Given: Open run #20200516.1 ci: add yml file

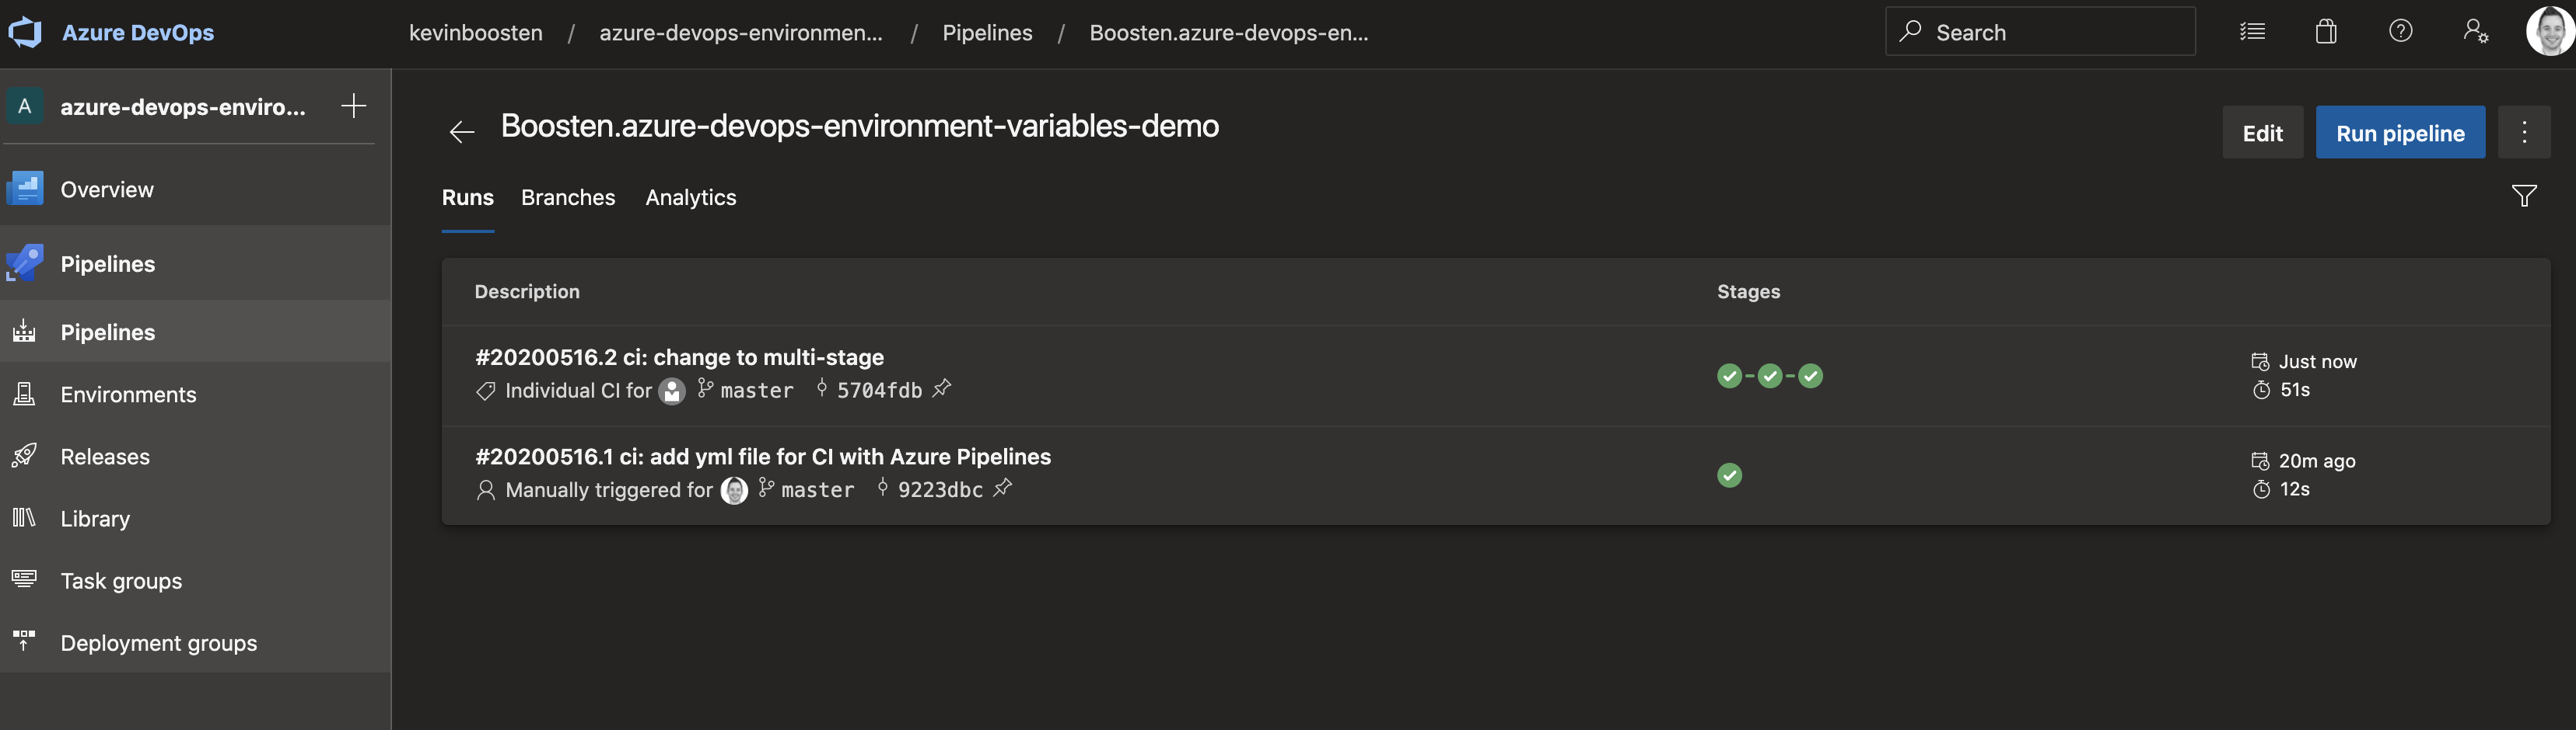Looking at the screenshot, I should tap(763, 457).
